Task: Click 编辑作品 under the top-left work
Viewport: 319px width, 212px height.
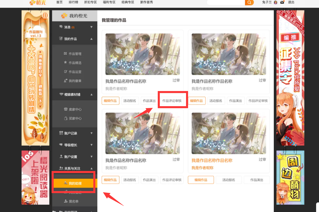Action: pyautogui.click(x=110, y=101)
